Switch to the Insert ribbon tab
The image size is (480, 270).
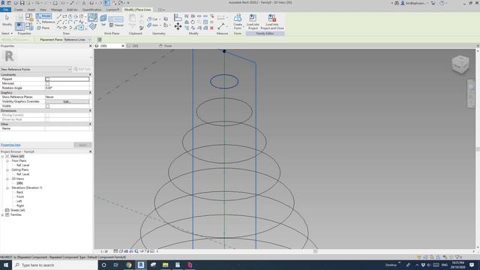(31, 10)
